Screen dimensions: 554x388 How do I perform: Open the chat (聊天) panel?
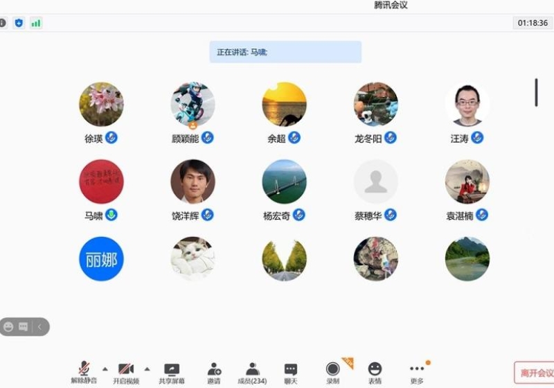pyautogui.click(x=291, y=371)
